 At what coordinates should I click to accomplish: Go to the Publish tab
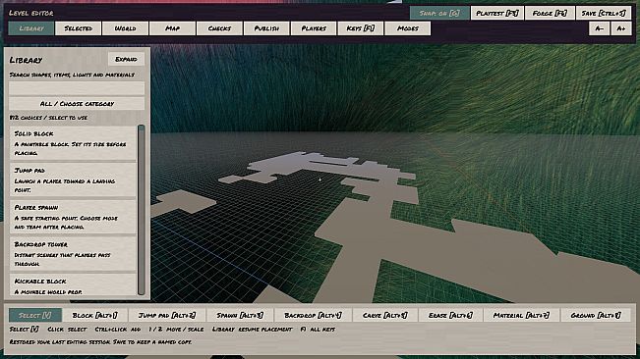266,28
